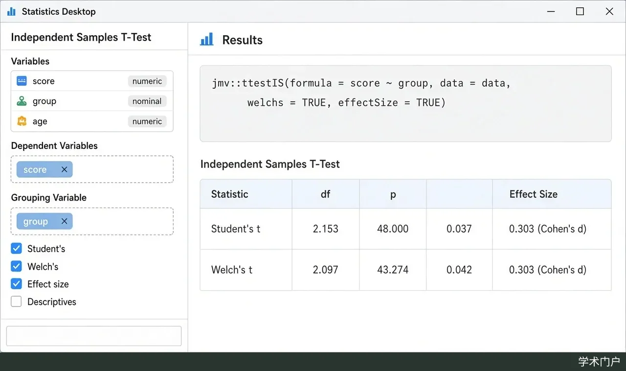Click Cohen's d value in Welch's t row
This screenshot has width=626, height=371.
552,270
